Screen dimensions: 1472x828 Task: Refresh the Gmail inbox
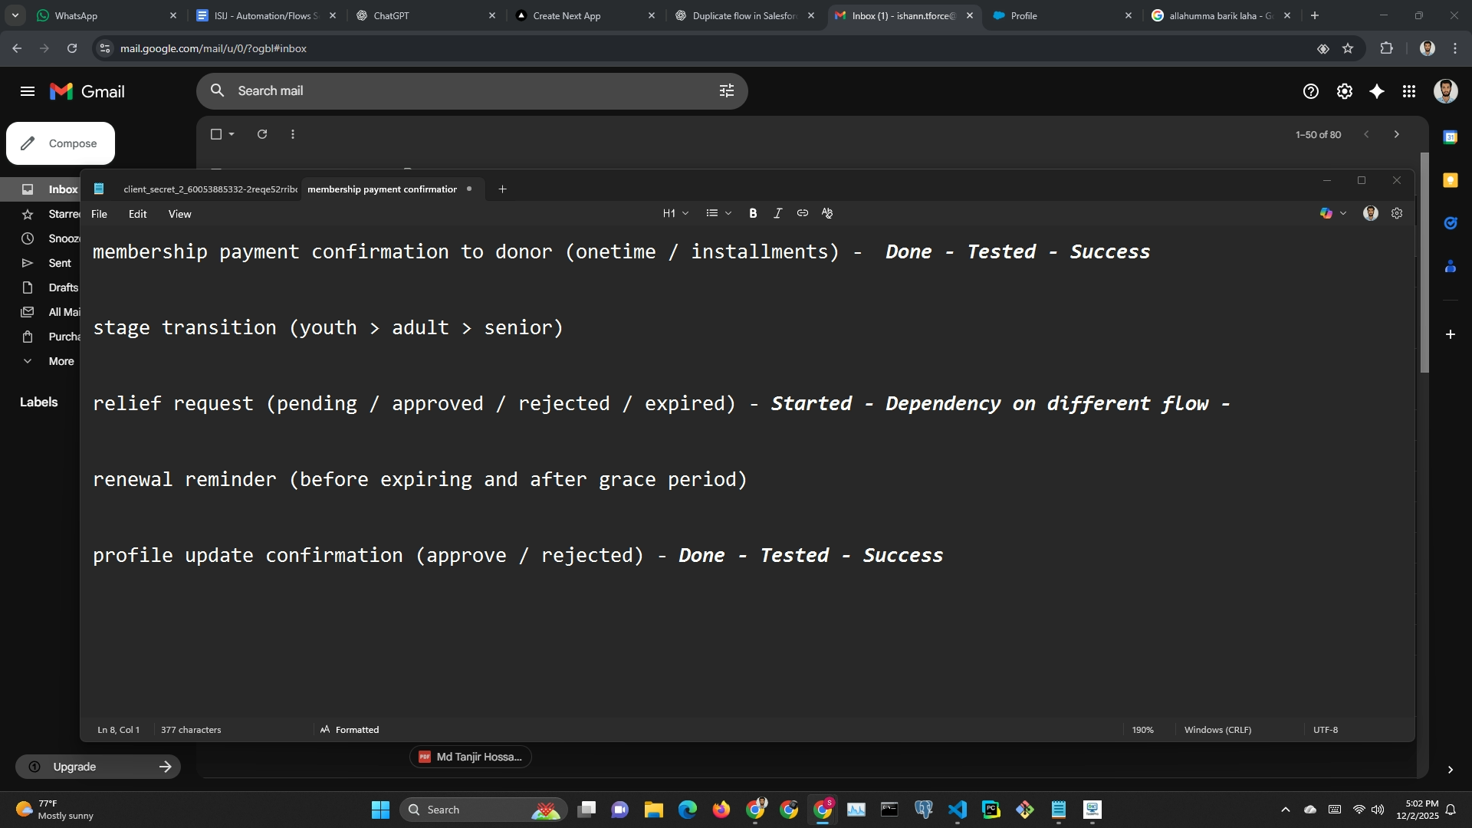[x=262, y=134]
